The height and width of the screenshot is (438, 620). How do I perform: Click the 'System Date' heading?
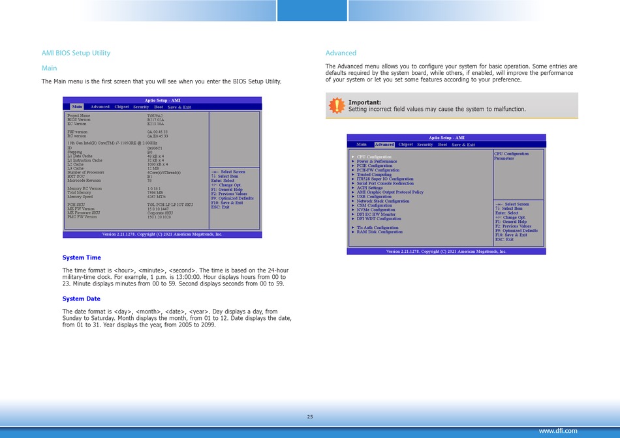(81, 299)
